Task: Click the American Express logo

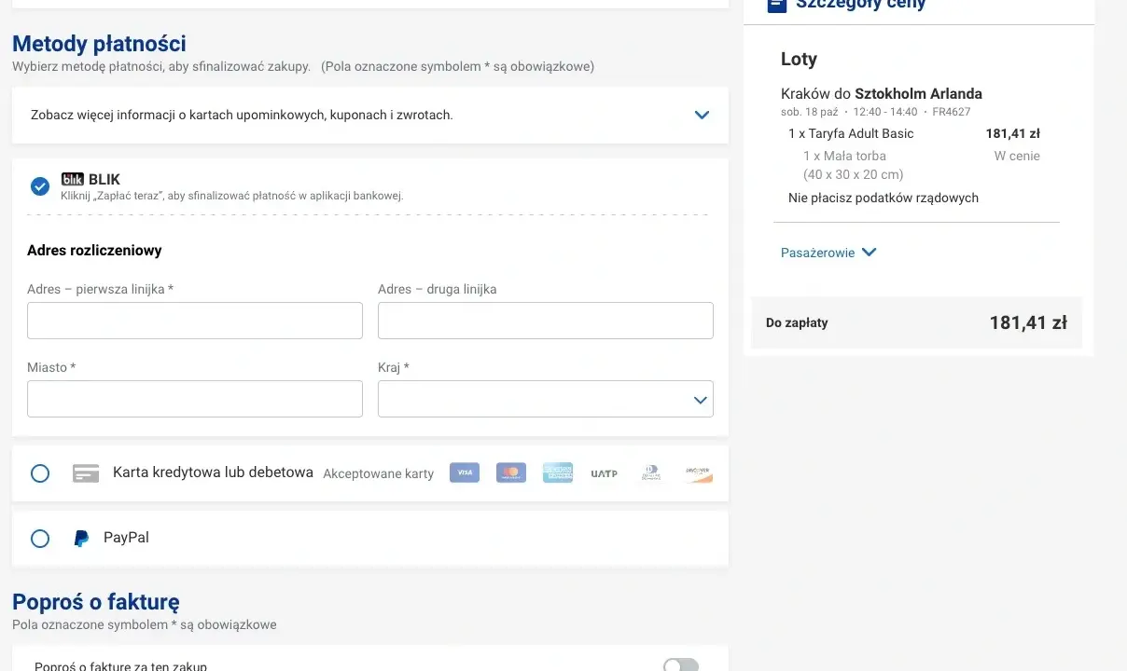Action: 558,473
